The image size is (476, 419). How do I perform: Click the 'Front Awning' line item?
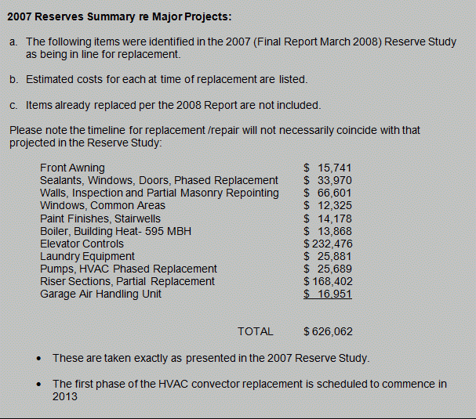[72, 168]
